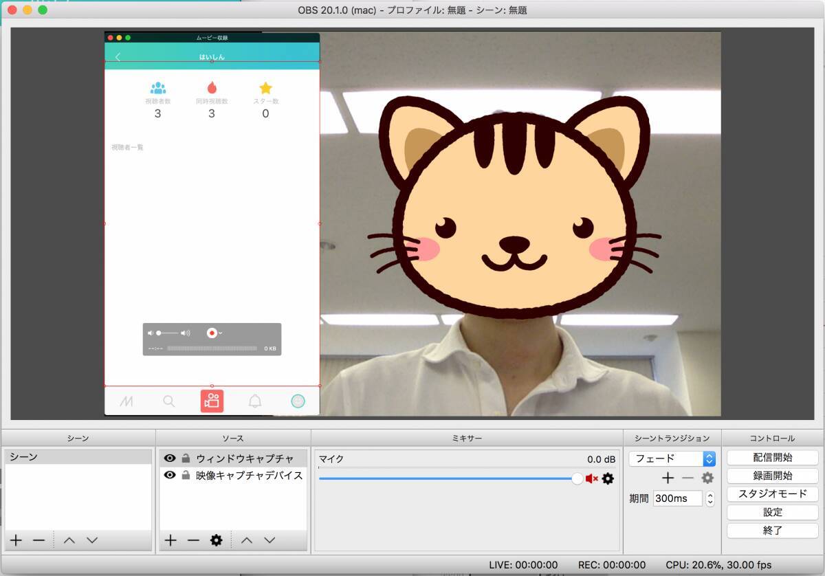
Task: Click the remove source minus icon
Action: point(193,540)
